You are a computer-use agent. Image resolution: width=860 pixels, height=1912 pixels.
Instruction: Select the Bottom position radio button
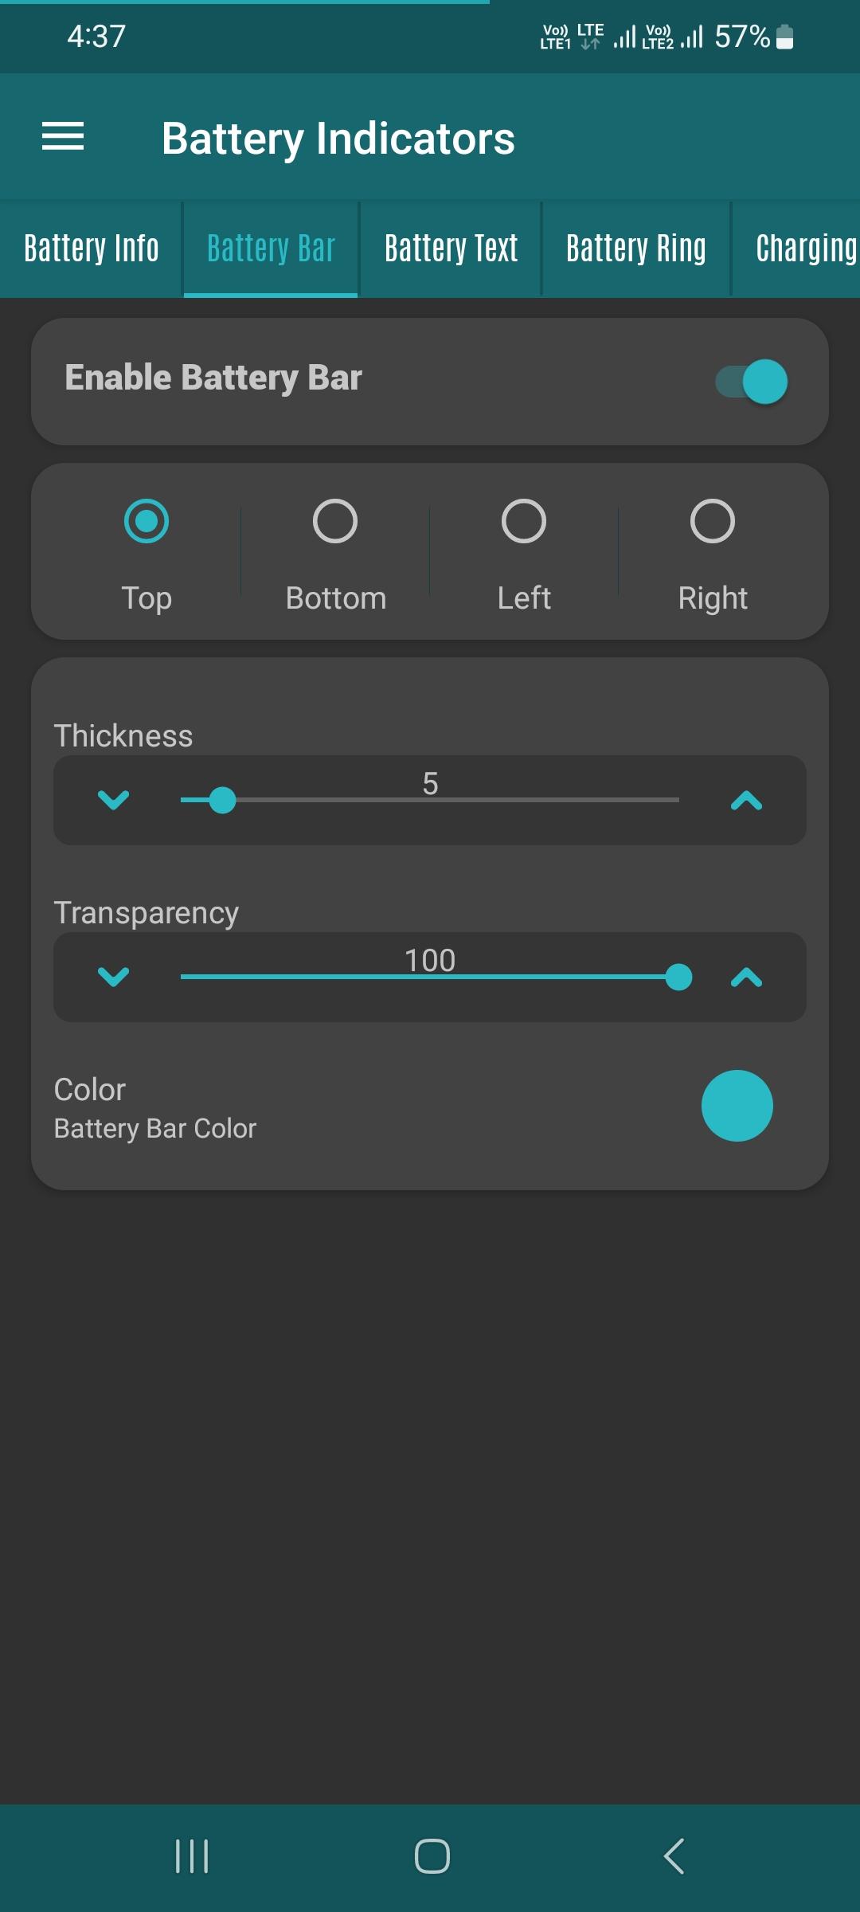point(335,521)
